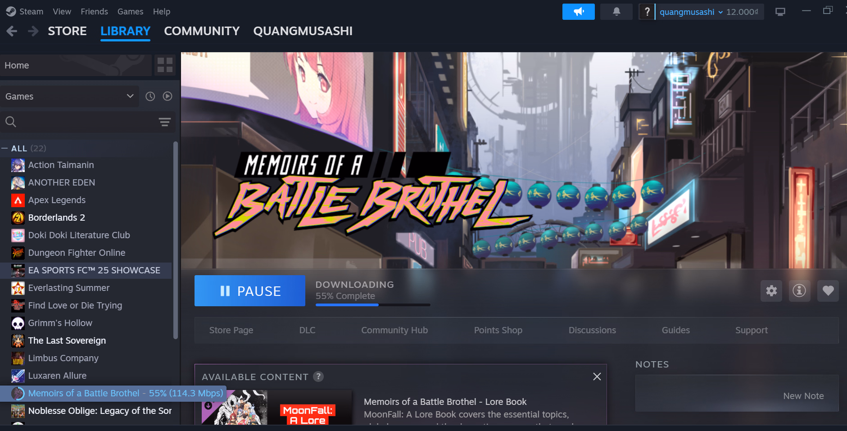
Task: Show game info icon
Action: (799, 291)
